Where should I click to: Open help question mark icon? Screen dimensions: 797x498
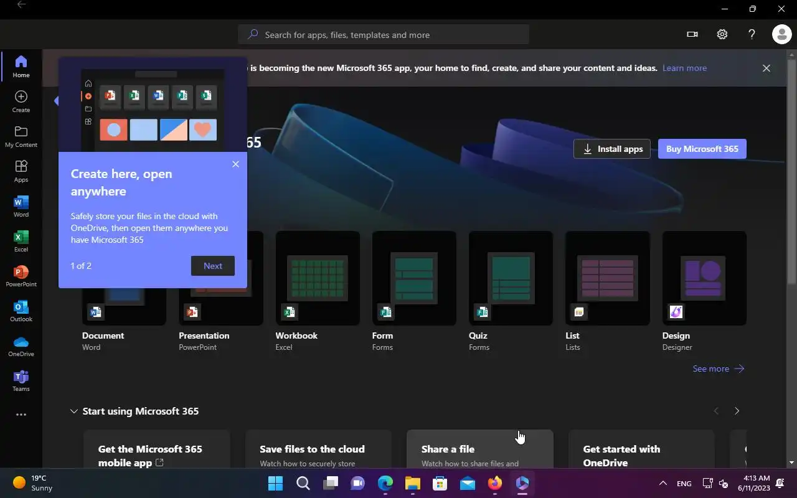pyautogui.click(x=752, y=34)
